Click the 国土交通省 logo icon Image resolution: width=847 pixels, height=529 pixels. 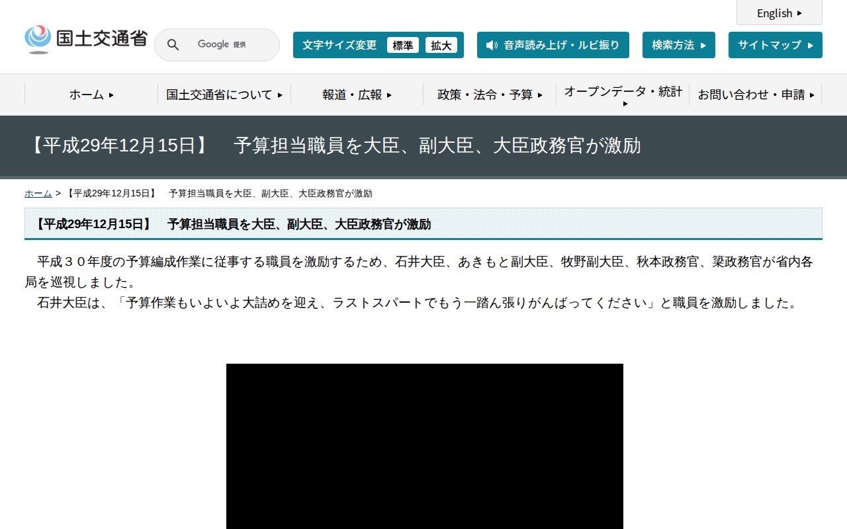(38, 38)
